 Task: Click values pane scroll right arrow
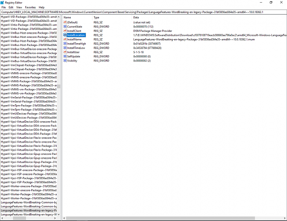pos(285,218)
